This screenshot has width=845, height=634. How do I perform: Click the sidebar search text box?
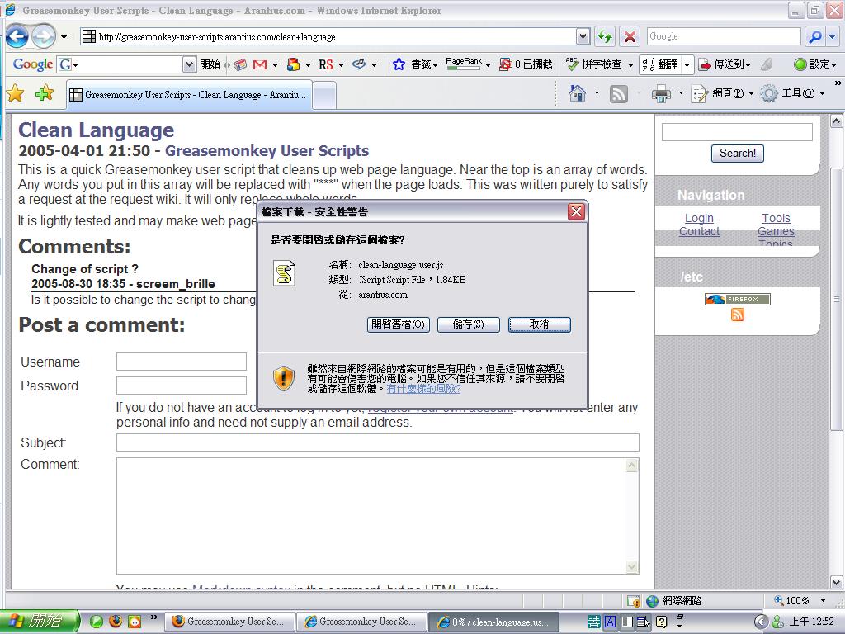[737, 132]
